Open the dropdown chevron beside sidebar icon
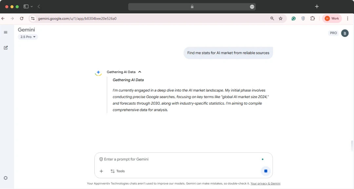354x189 pixels. [x=31, y=7]
